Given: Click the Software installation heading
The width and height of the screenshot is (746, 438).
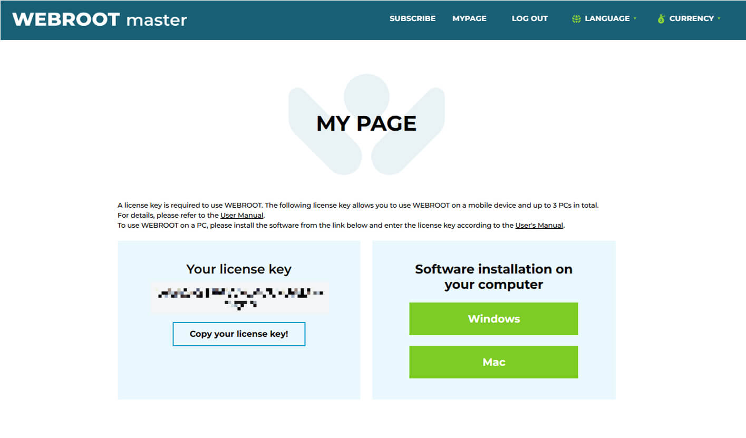Looking at the screenshot, I should pos(493,277).
